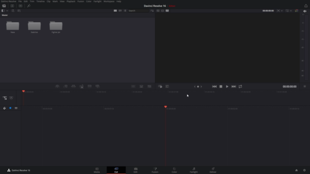The width and height of the screenshot is (310, 174).
Task: Click the Smart Insert edit icon
Action: coord(57,87)
